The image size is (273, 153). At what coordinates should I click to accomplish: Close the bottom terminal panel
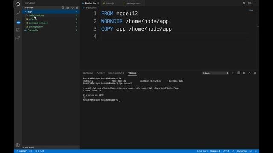[x=255, y=73]
